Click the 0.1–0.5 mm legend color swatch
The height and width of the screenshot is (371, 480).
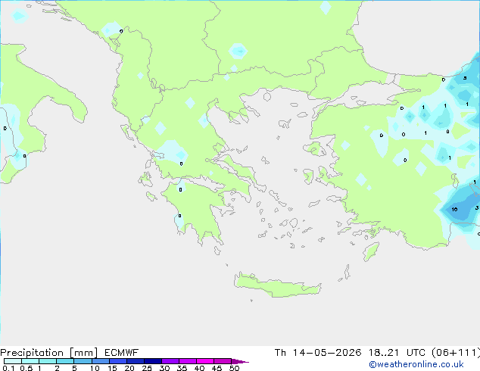pos(13,361)
